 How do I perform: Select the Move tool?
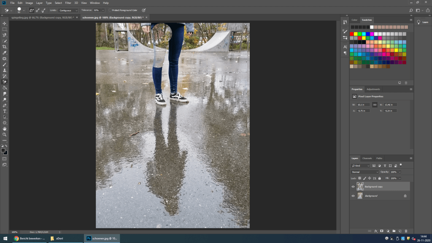click(5, 24)
